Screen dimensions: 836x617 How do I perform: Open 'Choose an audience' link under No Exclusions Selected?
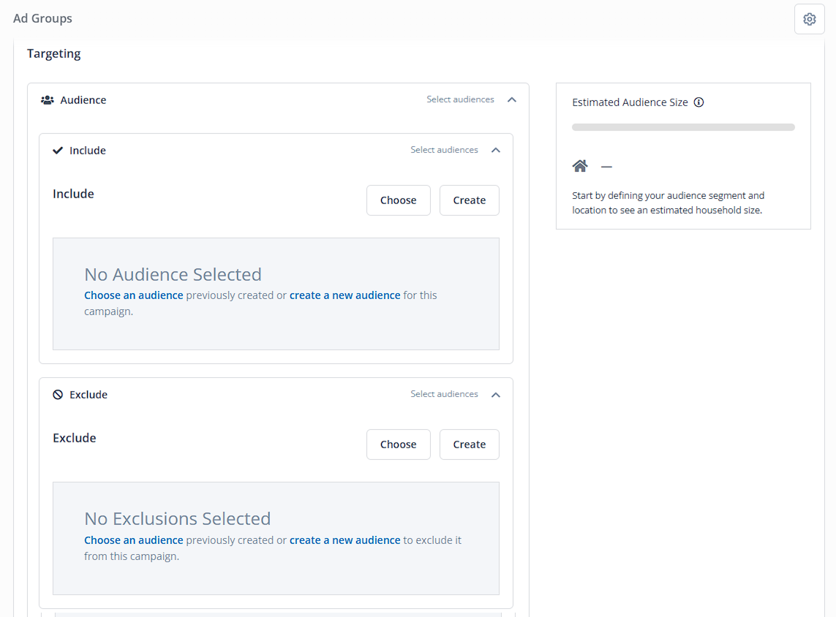[x=134, y=540]
